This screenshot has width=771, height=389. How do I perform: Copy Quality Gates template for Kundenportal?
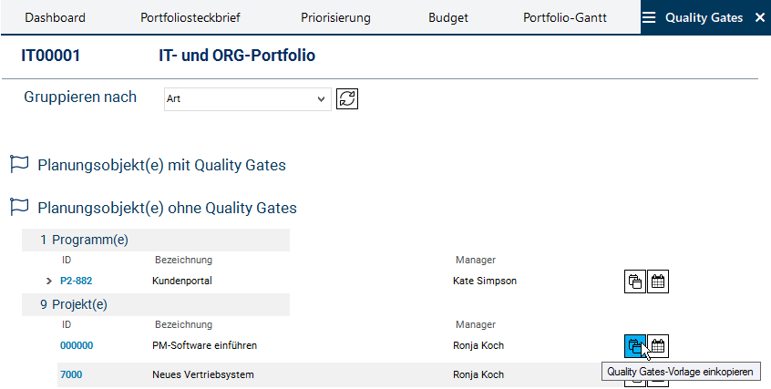634,281
